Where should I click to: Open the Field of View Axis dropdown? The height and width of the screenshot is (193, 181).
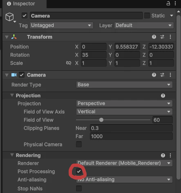tap(124, 112)
